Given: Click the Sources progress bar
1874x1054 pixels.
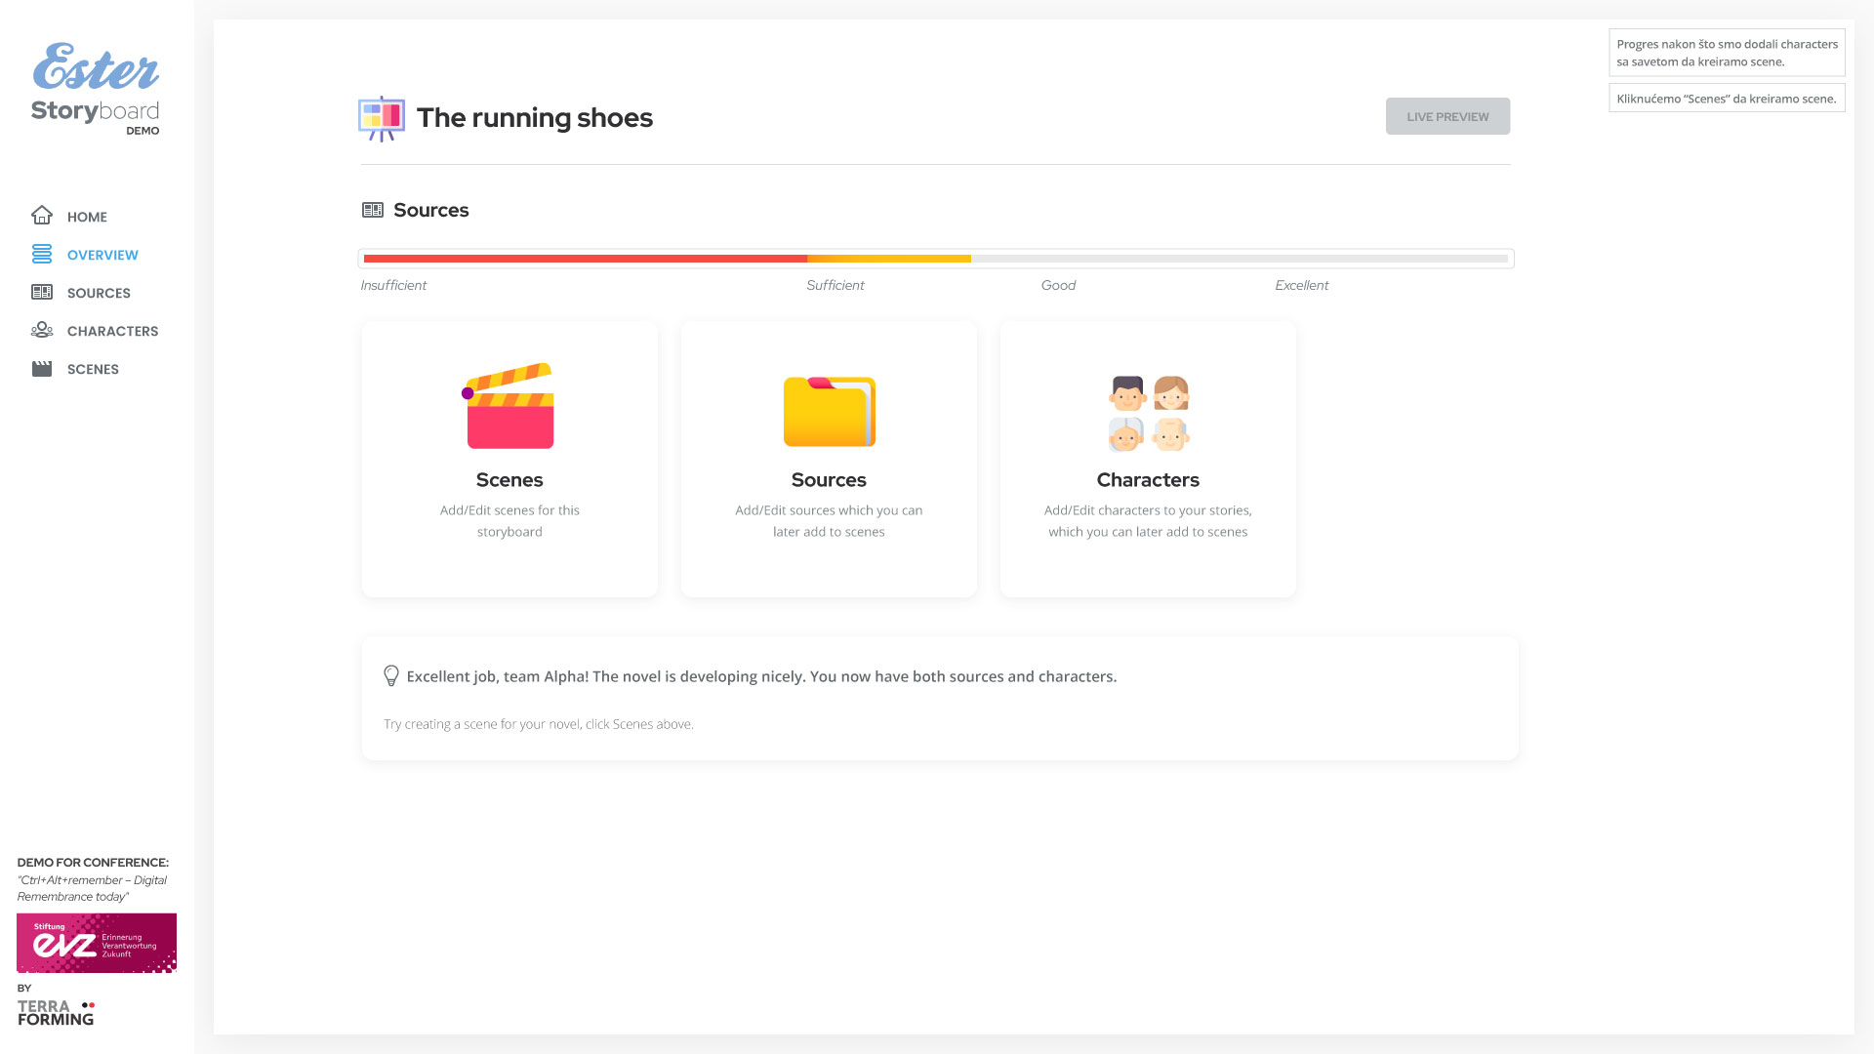Looking at the screenshot, I should tap(935, 259).
